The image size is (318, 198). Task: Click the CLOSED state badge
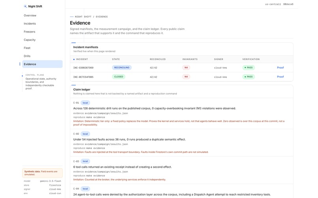(119, 77)
